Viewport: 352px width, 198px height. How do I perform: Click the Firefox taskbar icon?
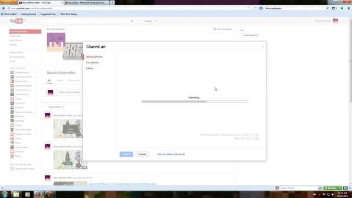(x=38, y=194)
